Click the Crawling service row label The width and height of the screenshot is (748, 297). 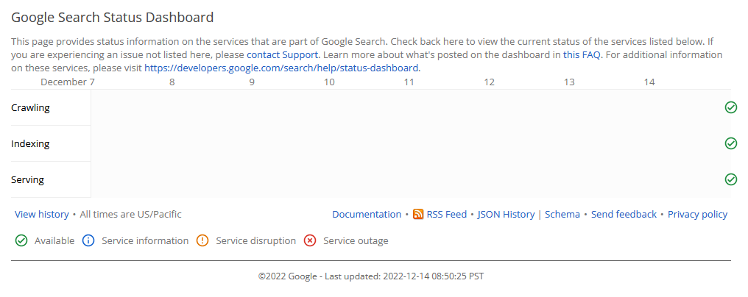tap(30, 108)
